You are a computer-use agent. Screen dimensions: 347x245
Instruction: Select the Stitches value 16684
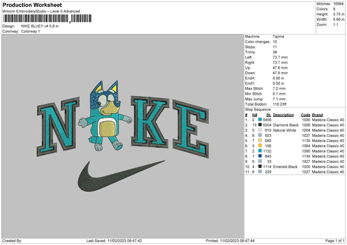[x=338, y=4]
